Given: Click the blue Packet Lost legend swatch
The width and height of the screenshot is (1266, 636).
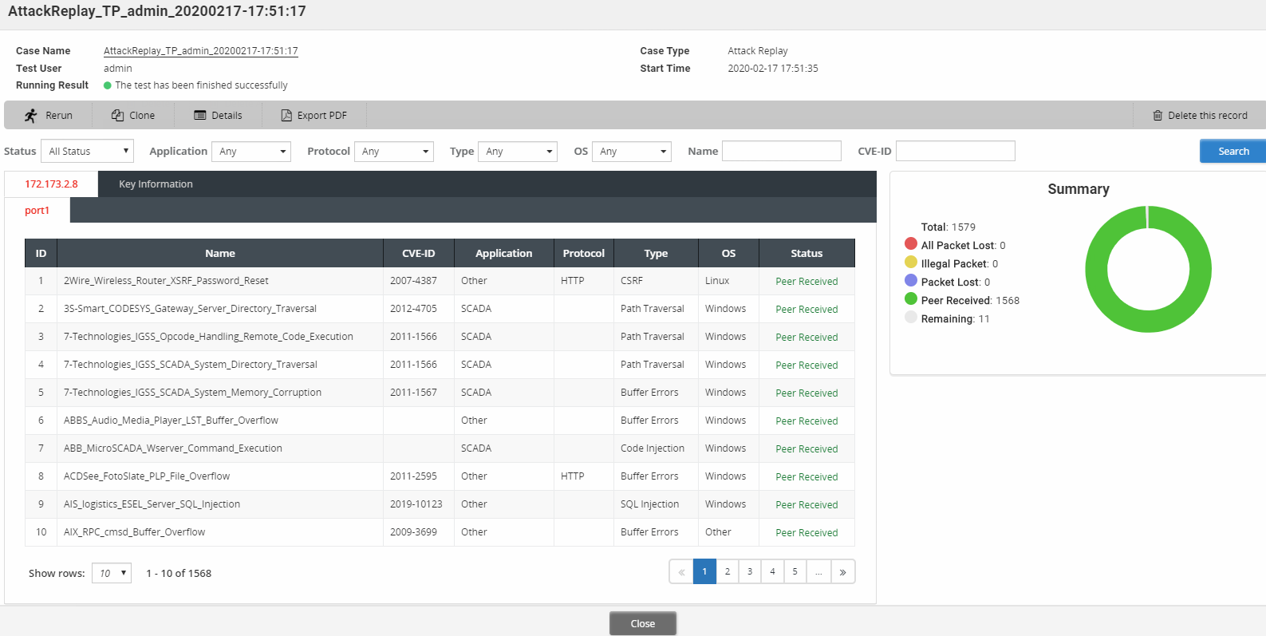Looking at the screenshot, I should click(x=911, y=281).
